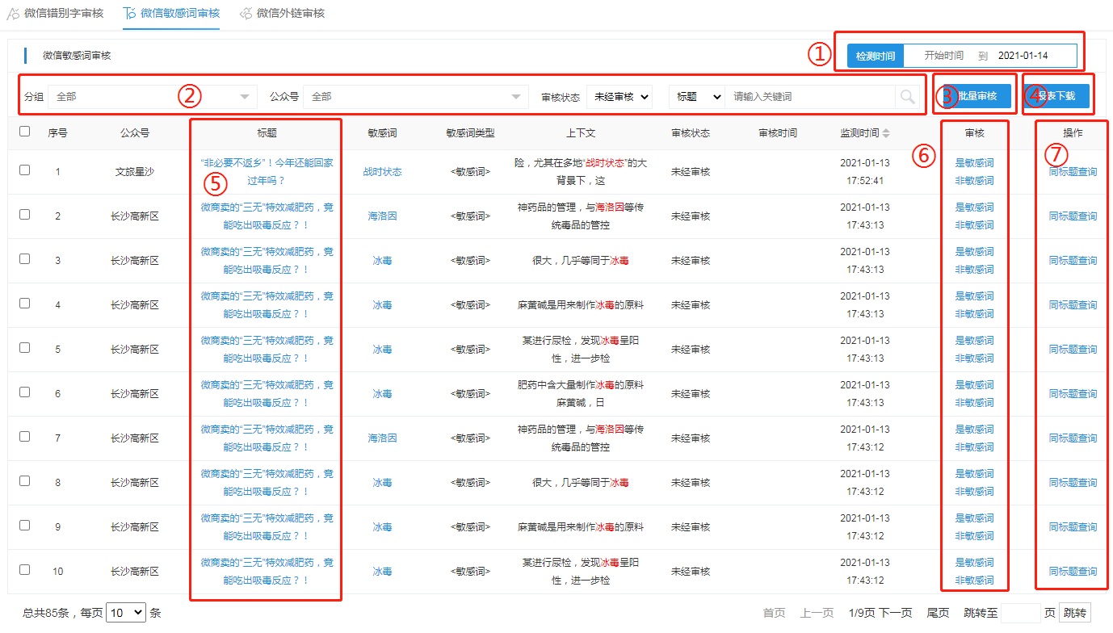Image resolution: width=1113 pixels, height=633 pixels.
Task: Click 同标题查询 for row 3
Action: [x=1073, y=261]
